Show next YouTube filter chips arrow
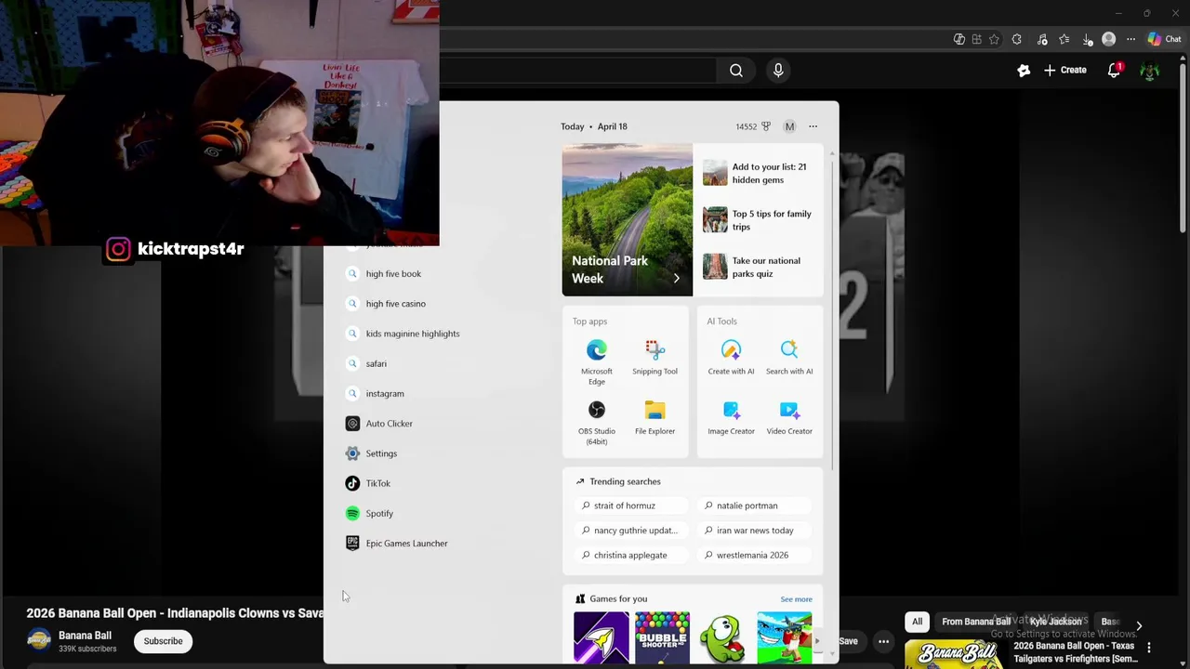Screen dimensions: 1190x669 click(x=1139, y=626)
